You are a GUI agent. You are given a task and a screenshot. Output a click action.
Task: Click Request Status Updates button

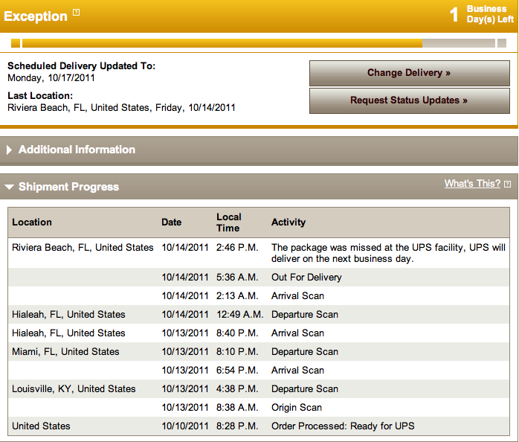click(x=410, y=100)
